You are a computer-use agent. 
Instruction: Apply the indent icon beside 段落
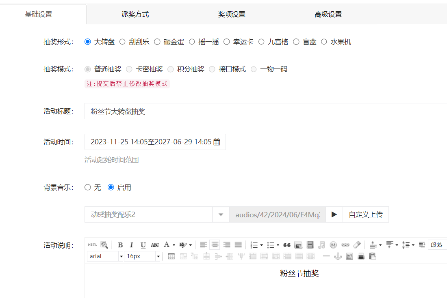tap(422, 245)
